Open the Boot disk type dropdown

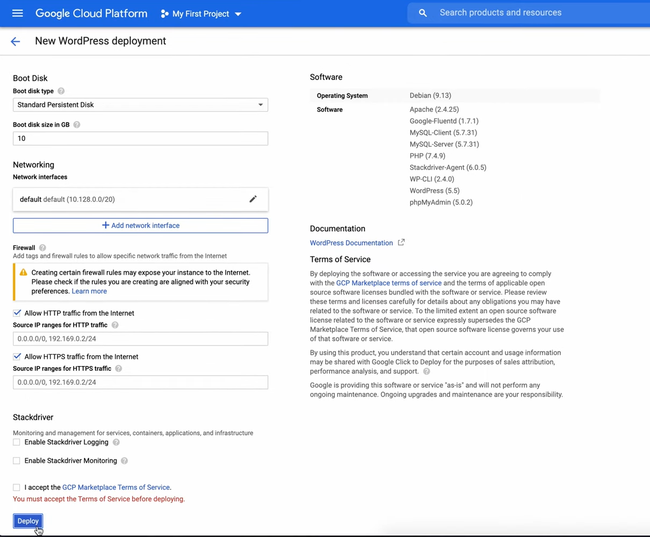tap(140, 105)
